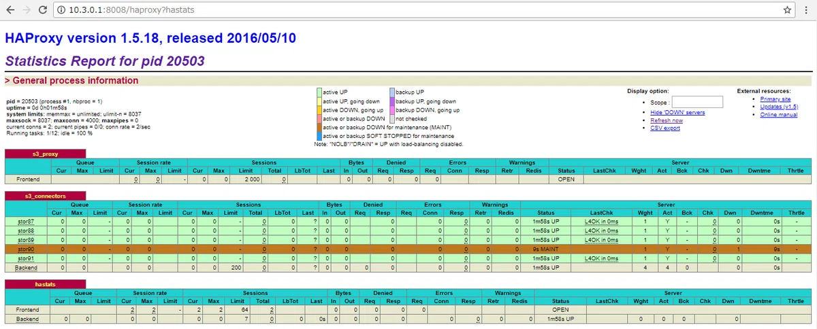Click the HAProxy version 1.5.18 title
Viewport: 817px width, 329px height.
[x=150, y=38]
